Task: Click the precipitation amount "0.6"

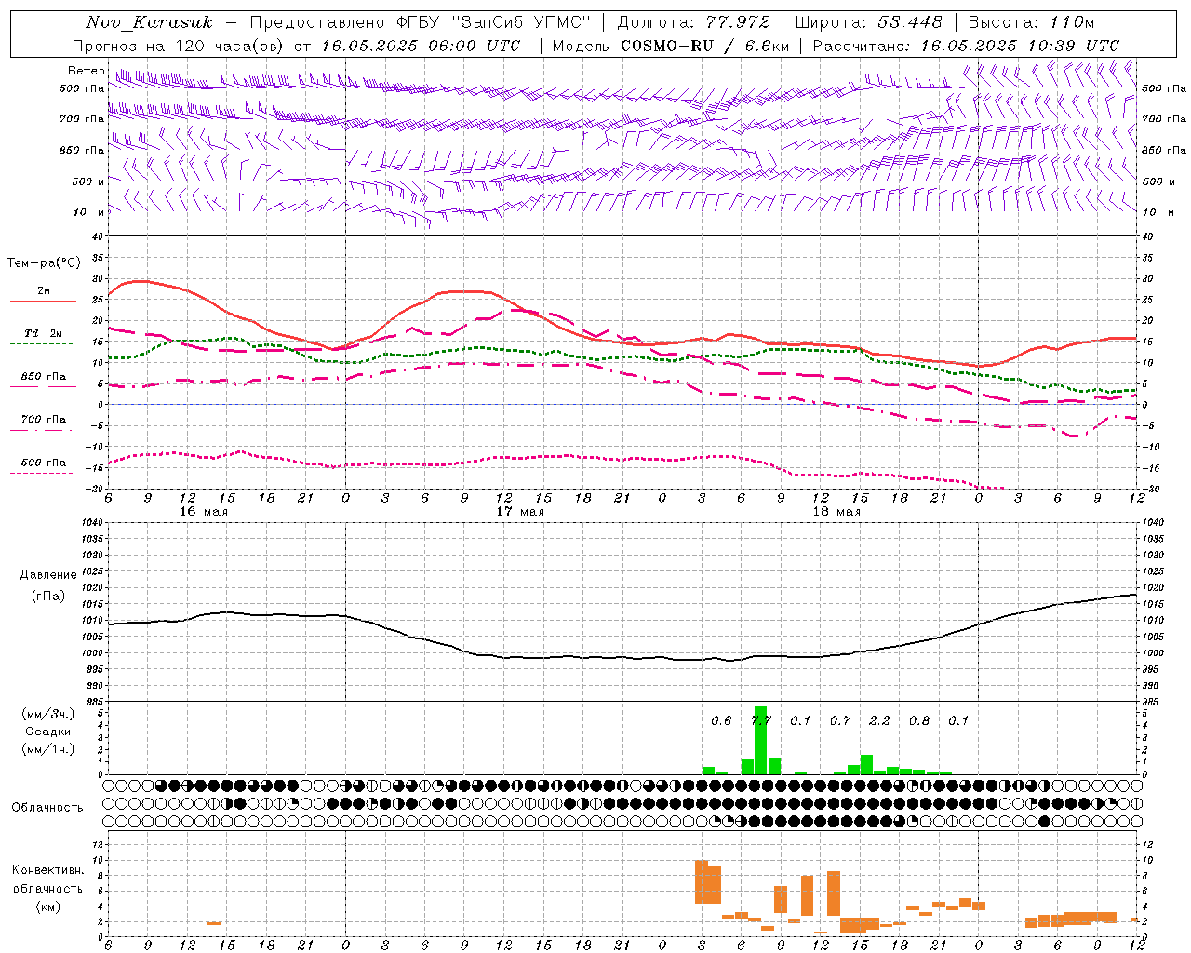Action: click(721, 720)
